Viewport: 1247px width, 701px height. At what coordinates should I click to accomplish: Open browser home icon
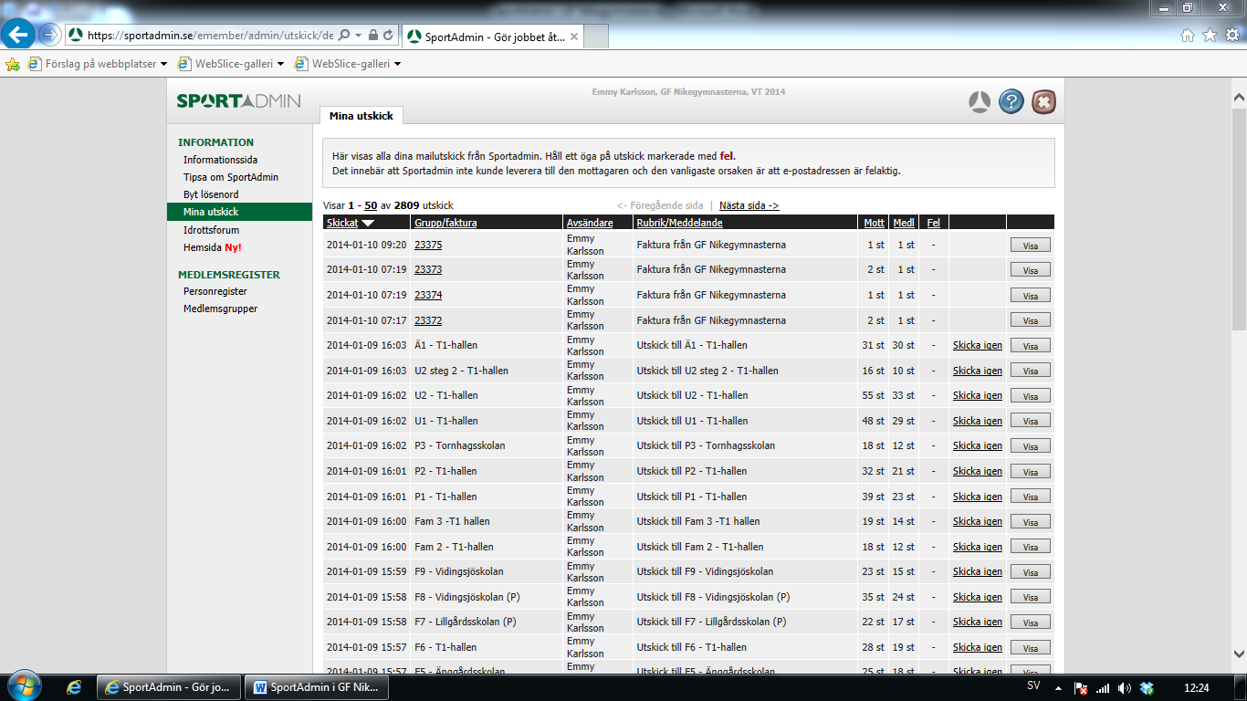click(x=1188, y=36)
